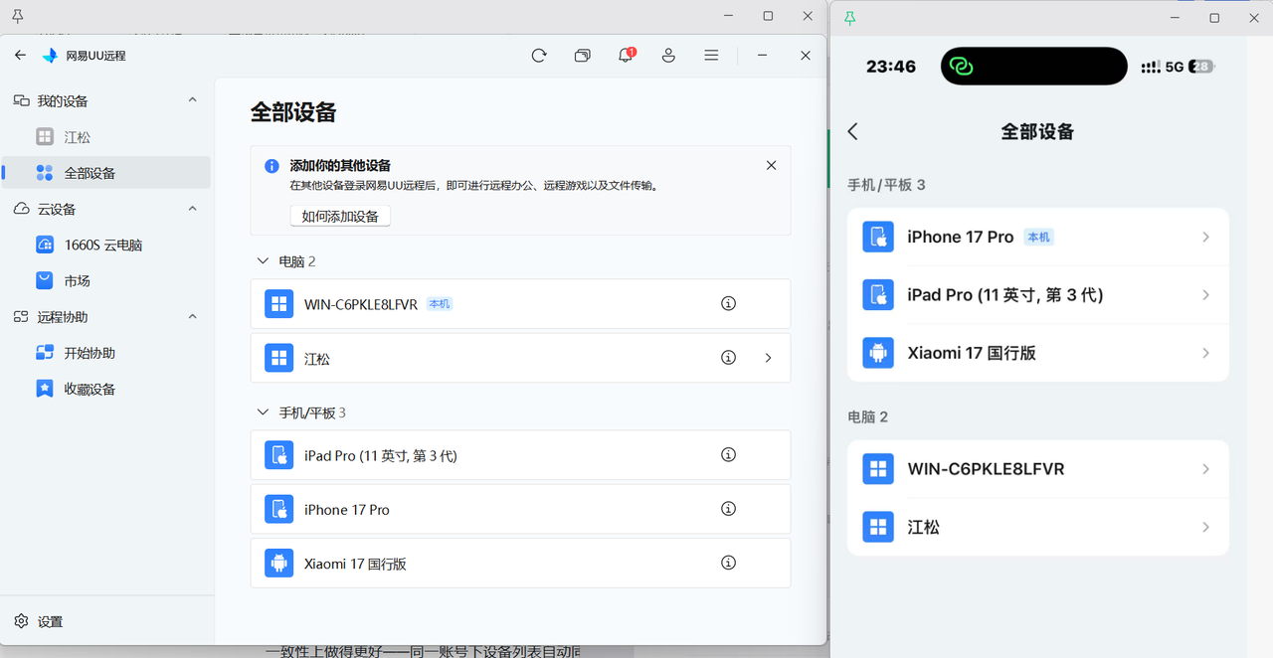
Task: Maximize the outer left window
Action: 768,16
